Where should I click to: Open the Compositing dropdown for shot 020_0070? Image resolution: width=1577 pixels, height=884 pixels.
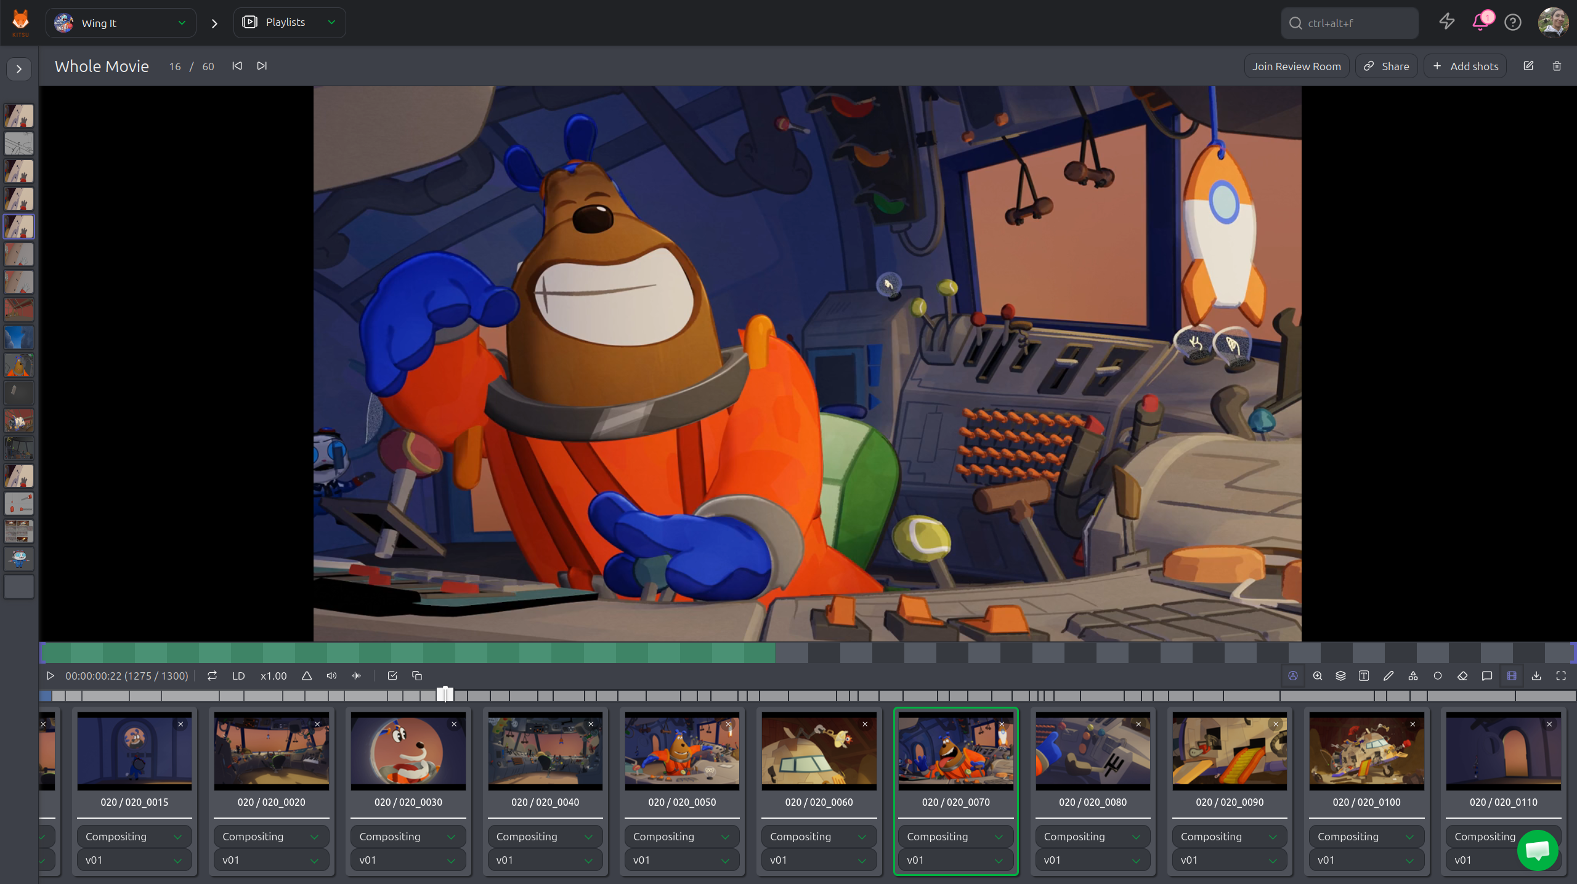coord(955,837)
